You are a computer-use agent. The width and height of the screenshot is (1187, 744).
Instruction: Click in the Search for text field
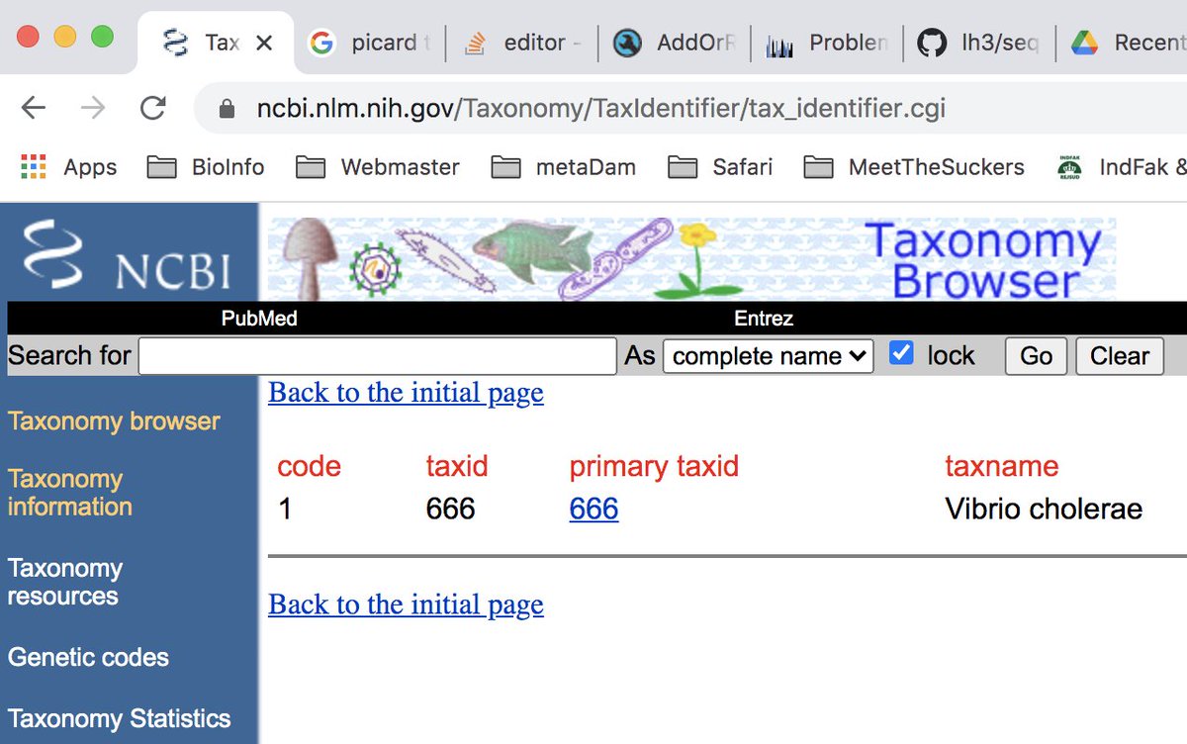pos(377,356)
